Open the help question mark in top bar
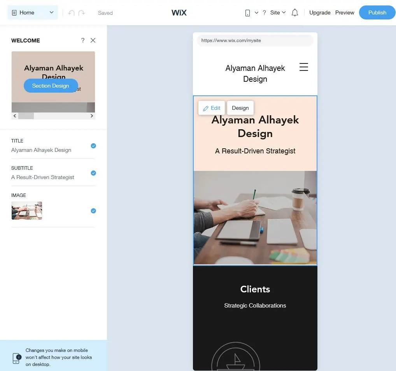The height and width of the screenshot is (371, 396). pos(264,12)
